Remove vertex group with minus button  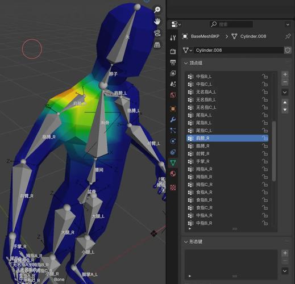point(285,82)
